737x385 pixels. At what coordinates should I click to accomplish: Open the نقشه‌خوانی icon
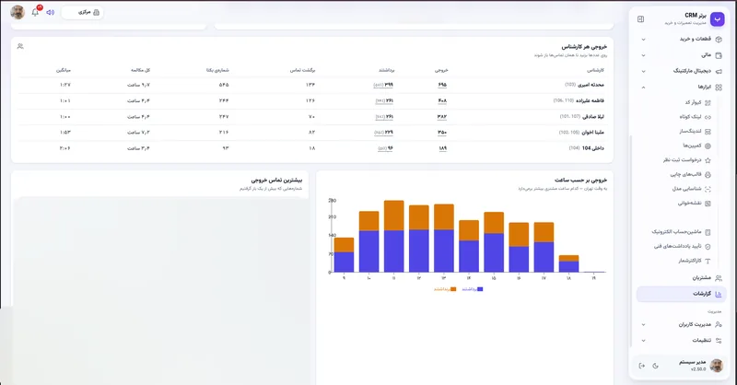coord(708,204)
